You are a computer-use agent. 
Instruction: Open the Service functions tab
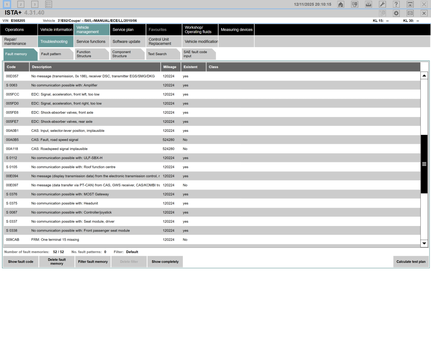91,41
